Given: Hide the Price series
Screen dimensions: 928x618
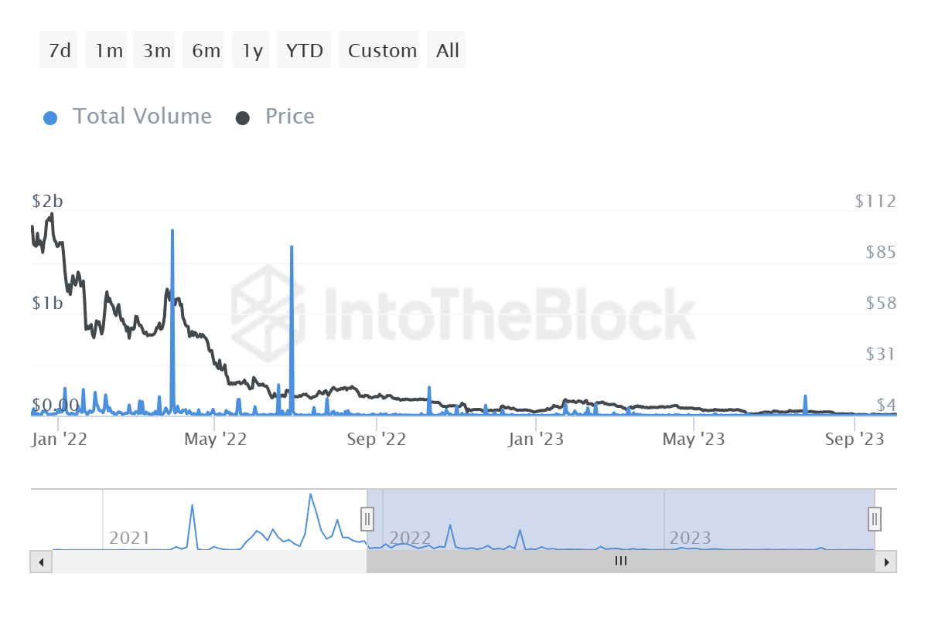Looking at the screenshot, I should (x=290, y=116).
